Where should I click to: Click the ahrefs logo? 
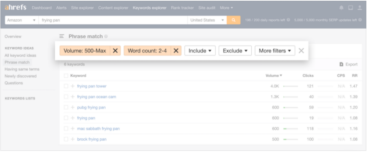click(x=15, y=7)
